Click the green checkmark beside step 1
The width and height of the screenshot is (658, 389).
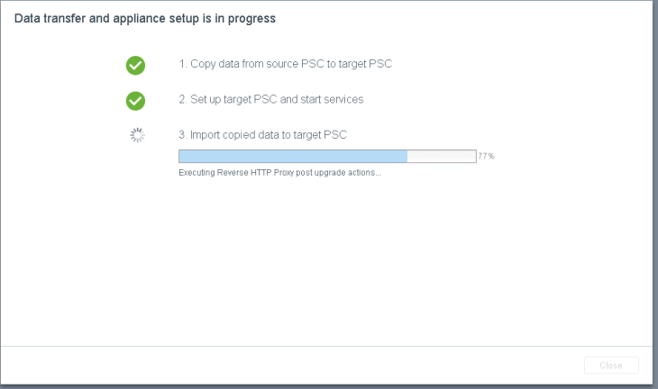coord(136,65)
